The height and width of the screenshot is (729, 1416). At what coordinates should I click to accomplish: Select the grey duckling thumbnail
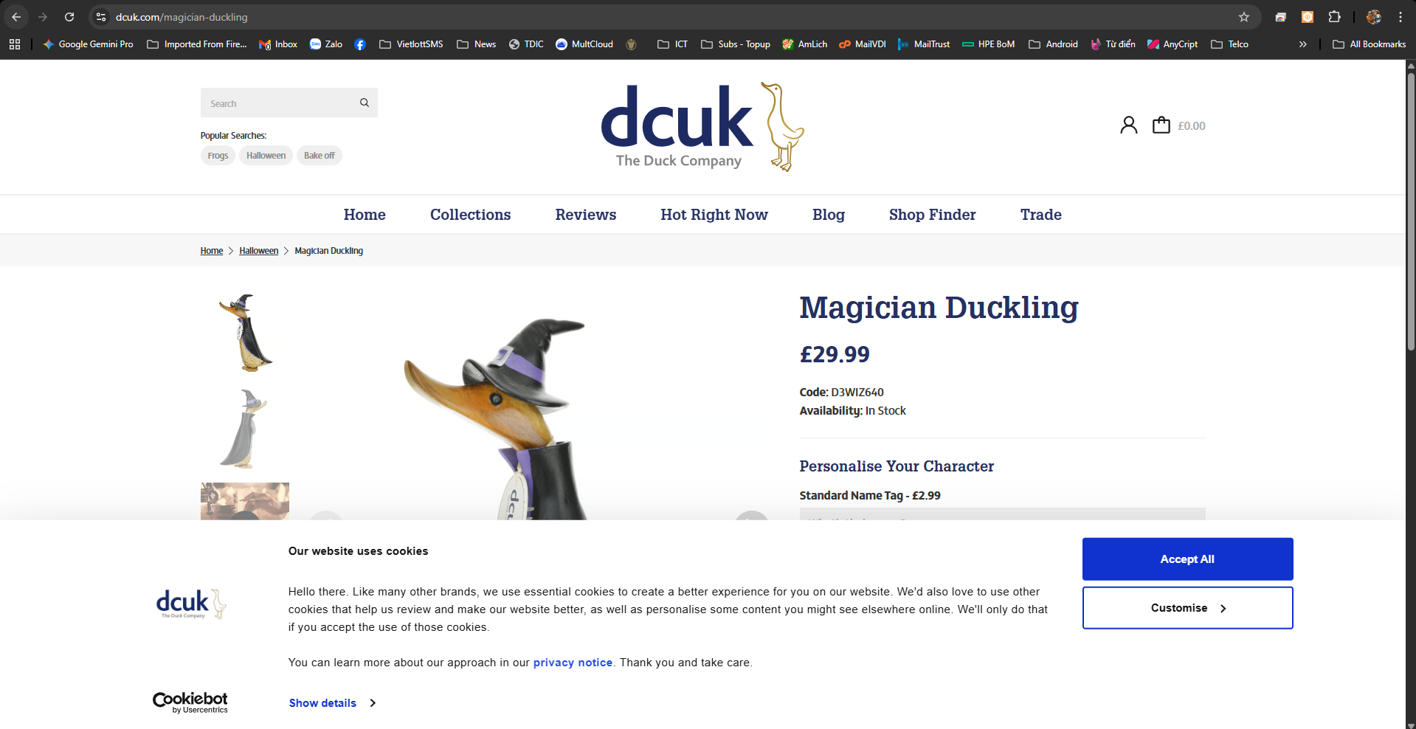(x=245, y=429)
